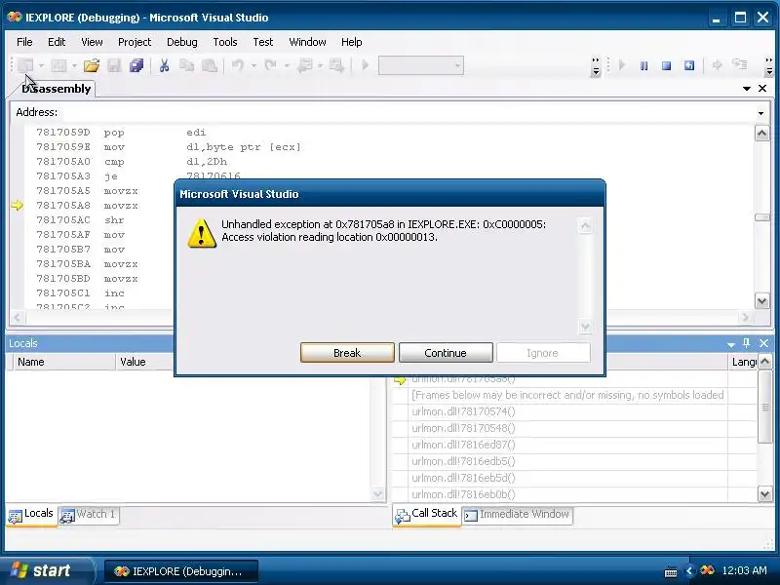Click the Navigate Forward icon
This screenshot has height=585, width=780.
(x=336, y=65)
